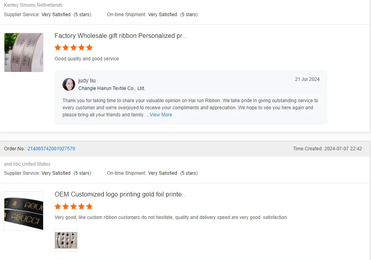Click fifth star of Factory Wholesale ribbon rating

[89, 48]
